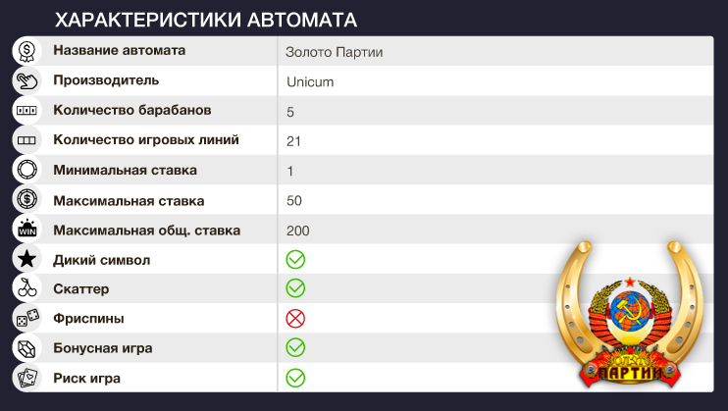Viewport: 728px width, 411px height.
Task: Click the star icon beside Дикий символ
Action: tap(26, 259)
